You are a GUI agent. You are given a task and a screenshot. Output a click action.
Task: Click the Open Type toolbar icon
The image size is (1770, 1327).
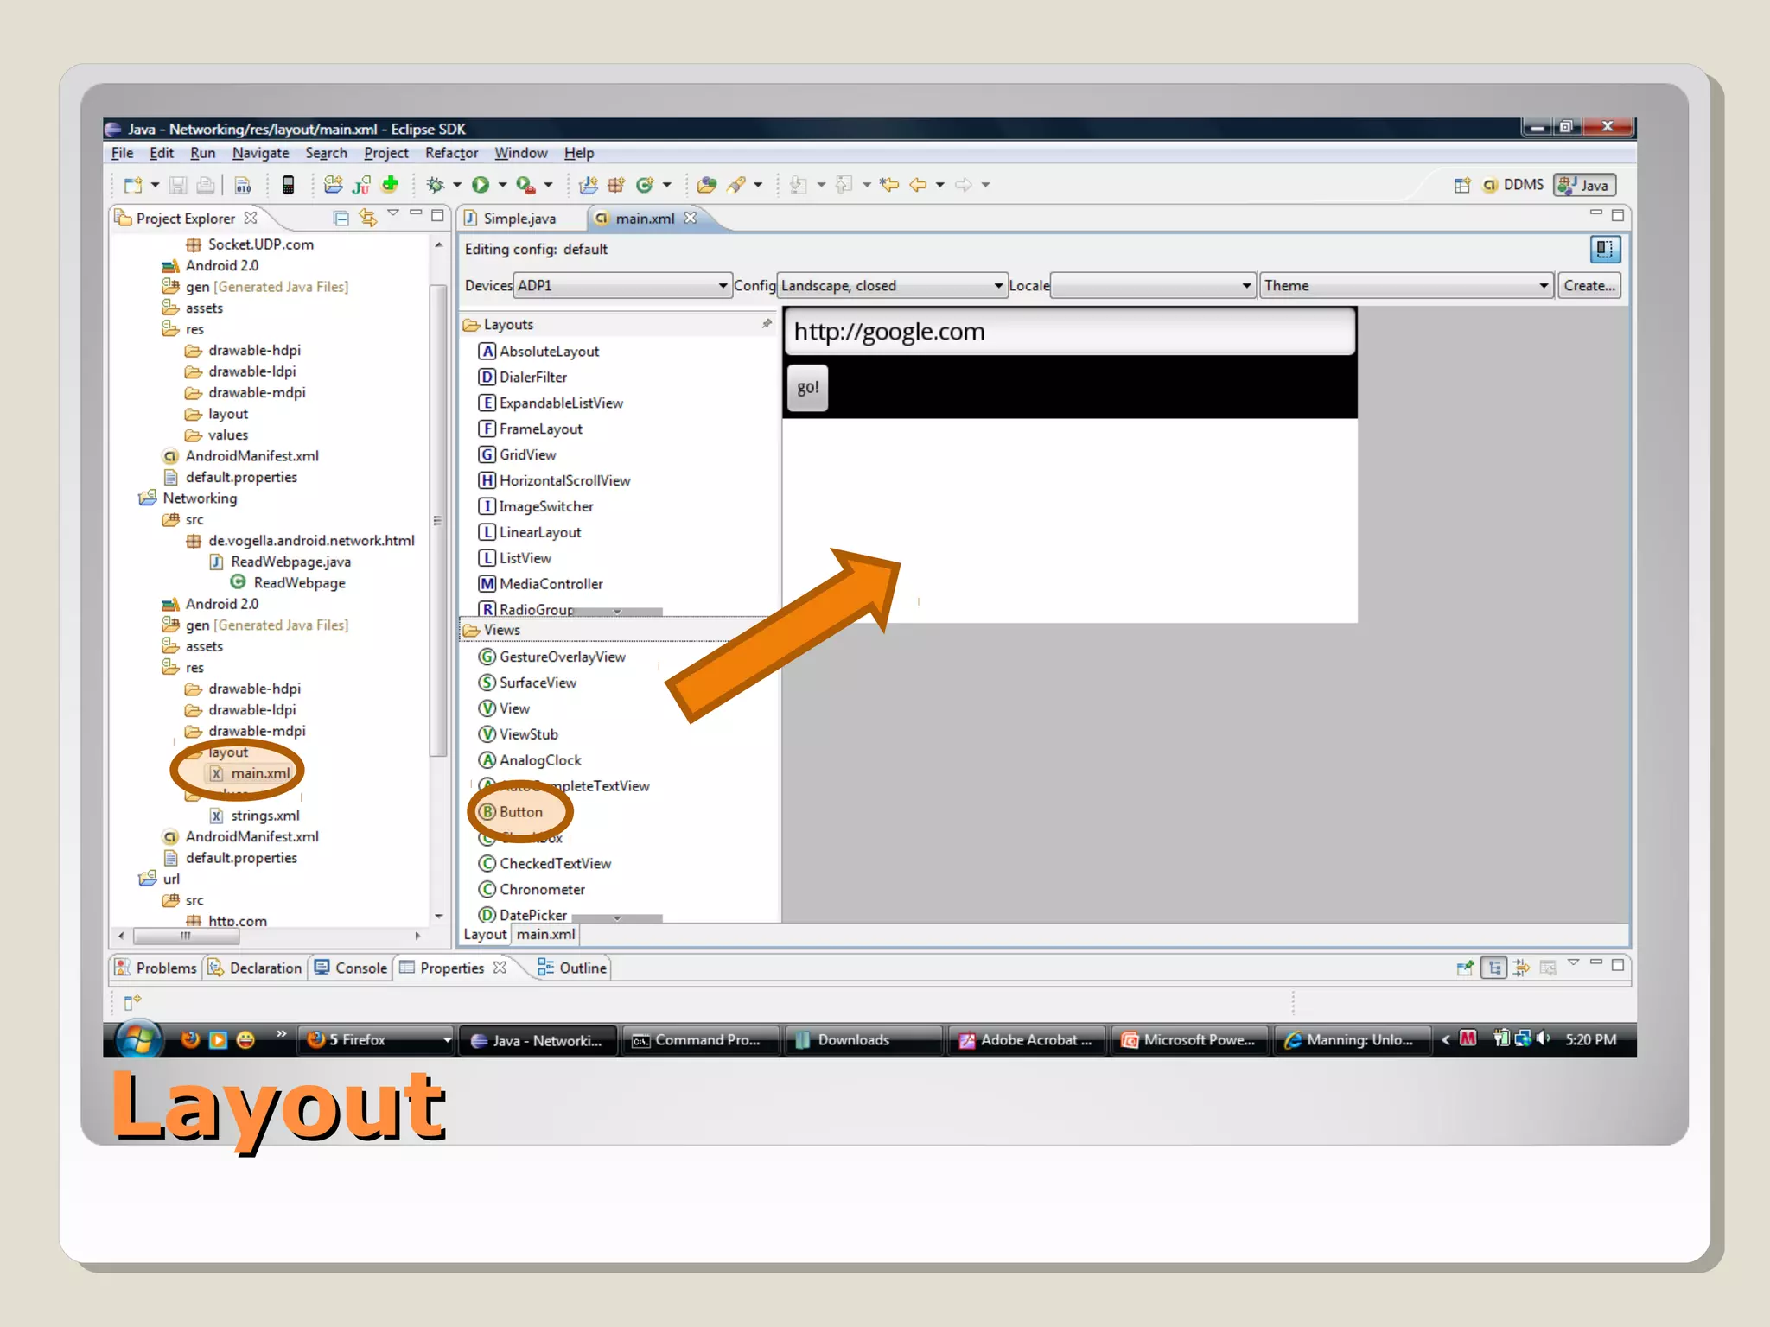[x=706, y=184]
